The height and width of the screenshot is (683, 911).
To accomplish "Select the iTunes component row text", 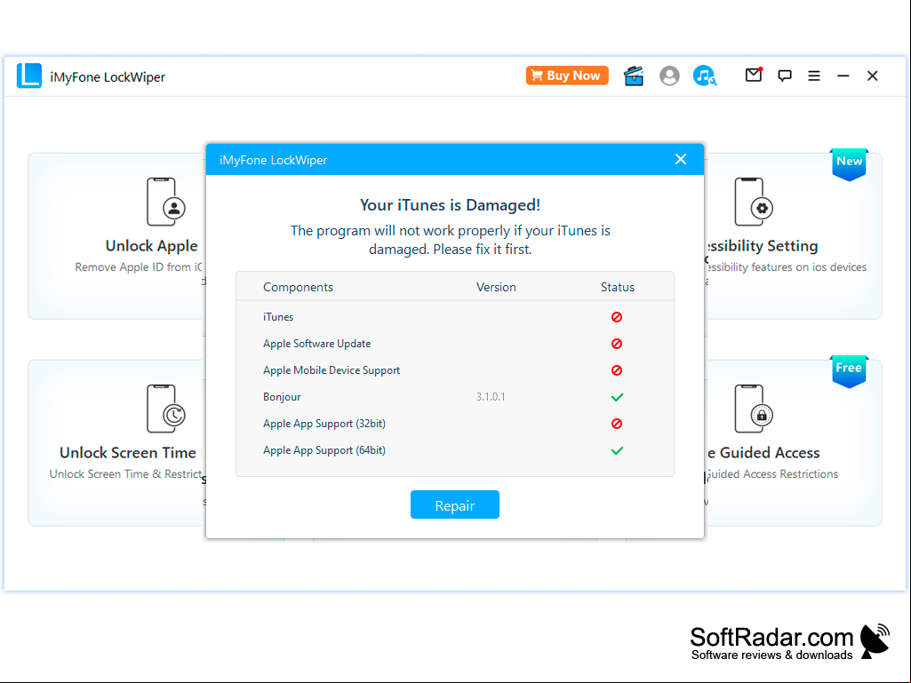I will (278, 317).
